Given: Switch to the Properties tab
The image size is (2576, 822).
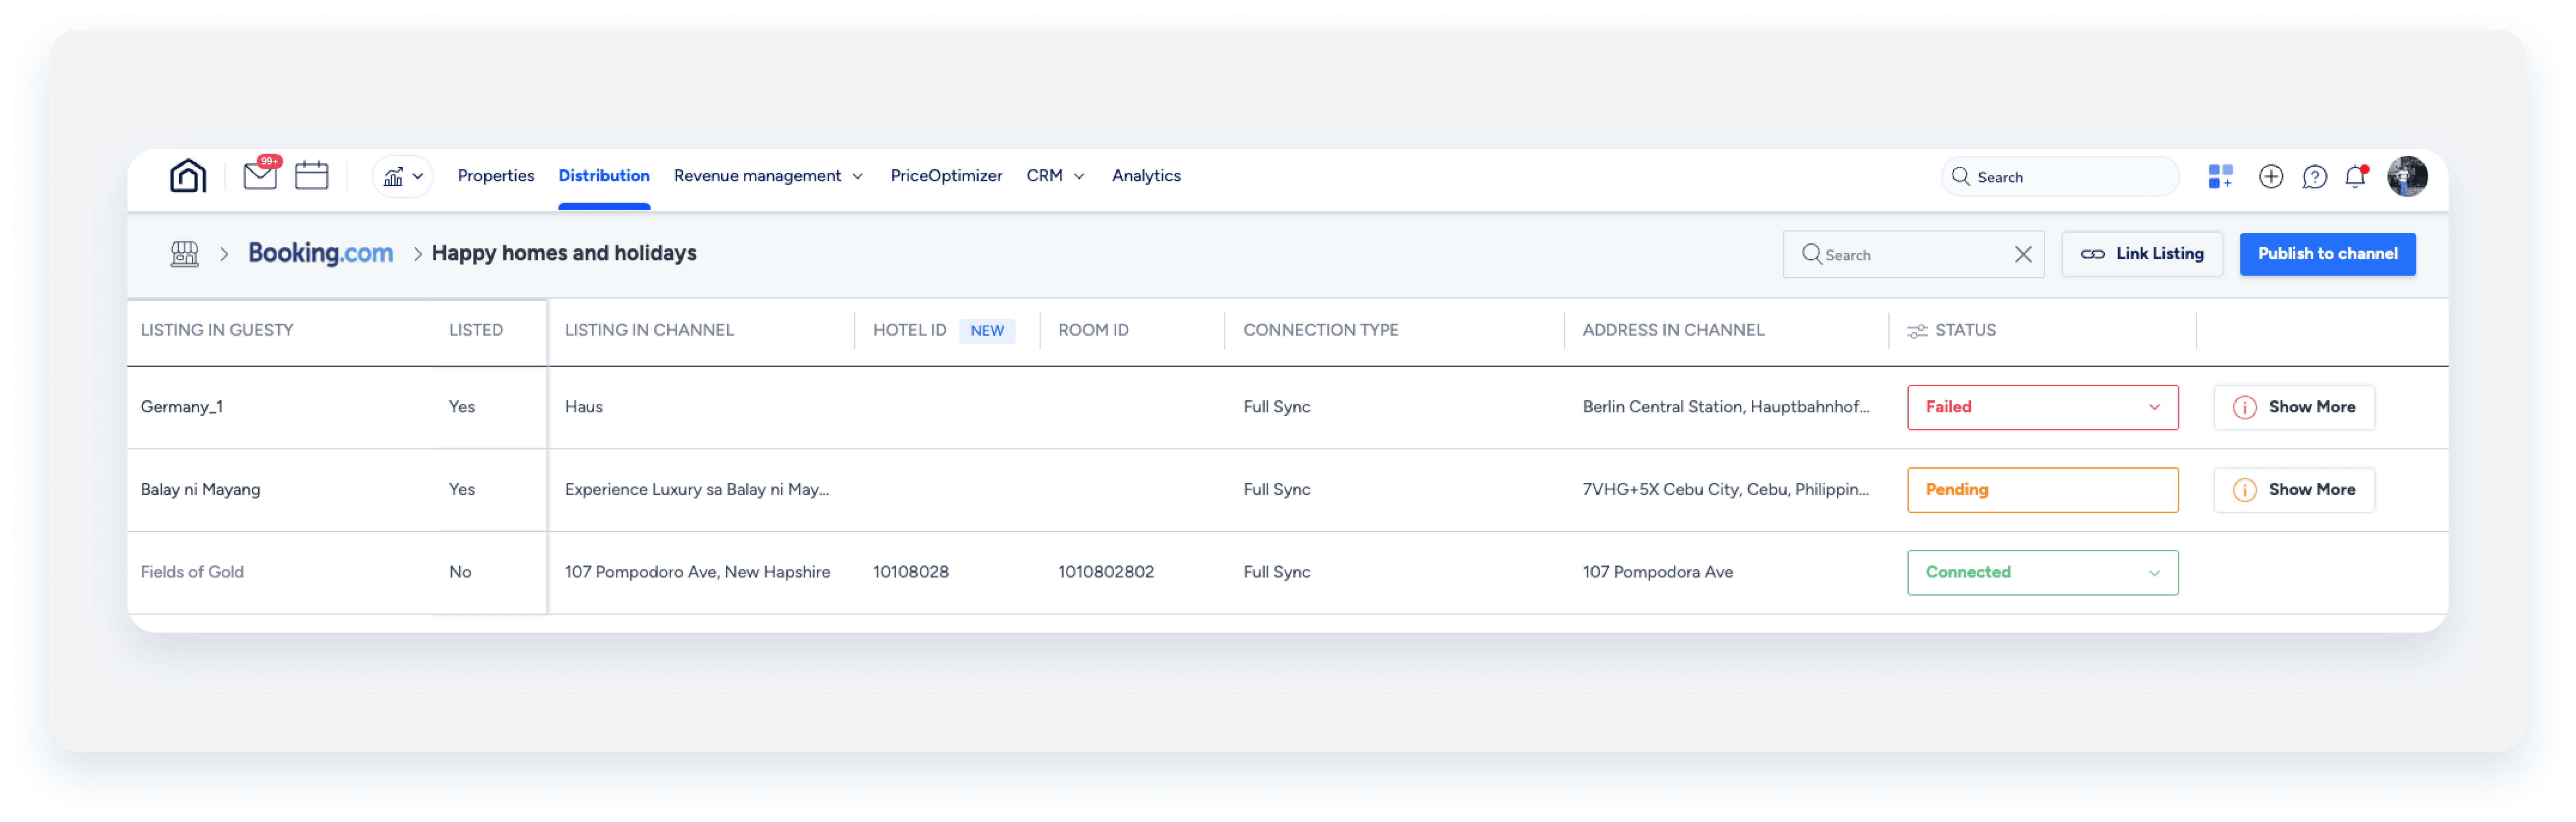Looking at the screenshot, I should pyautogui.click(x=496, y=176).
